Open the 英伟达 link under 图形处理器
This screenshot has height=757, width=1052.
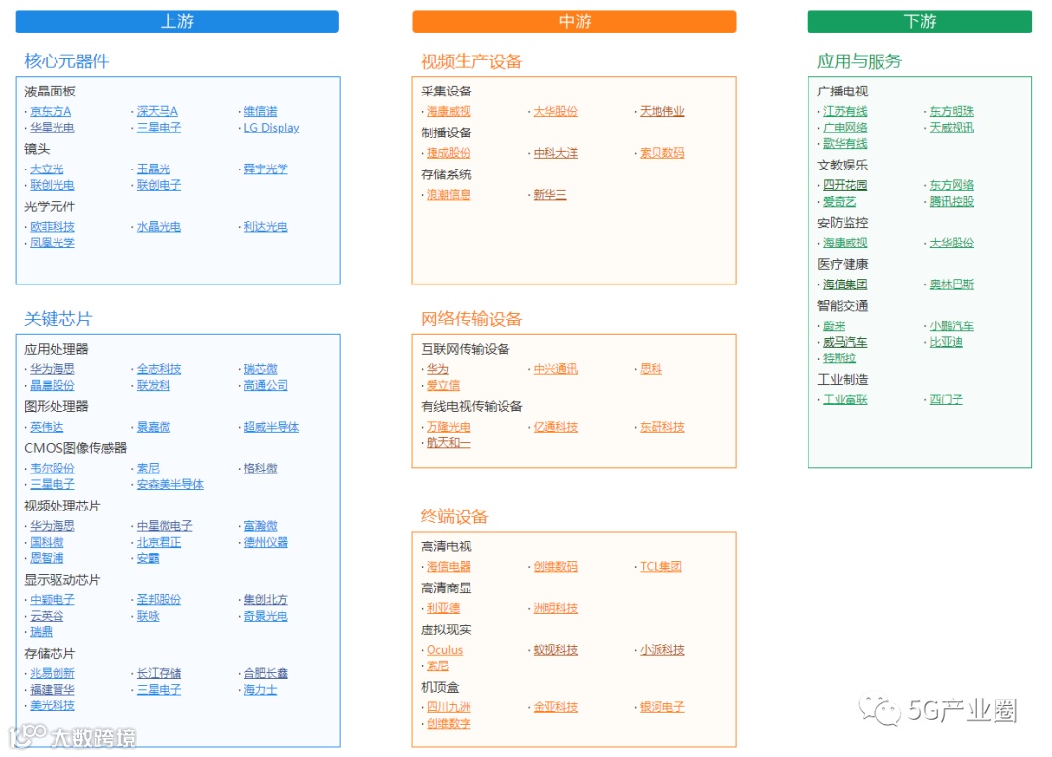click(47, 427)
